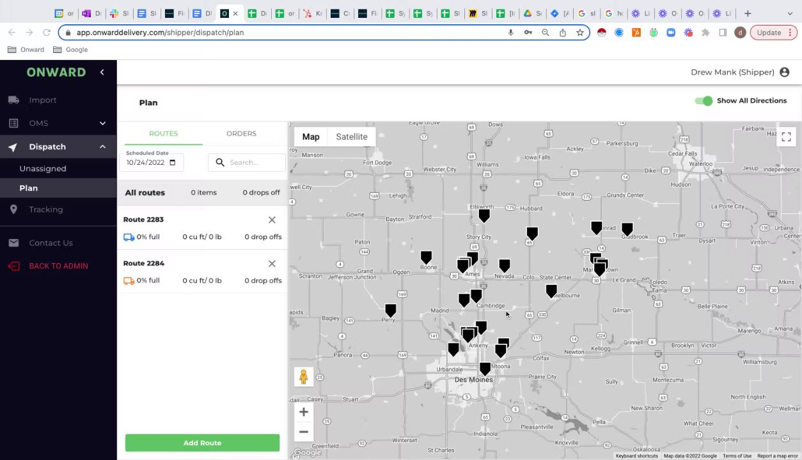
Task: Zoom out on the map
Action: pyautogui.click(x=304, y=432)
